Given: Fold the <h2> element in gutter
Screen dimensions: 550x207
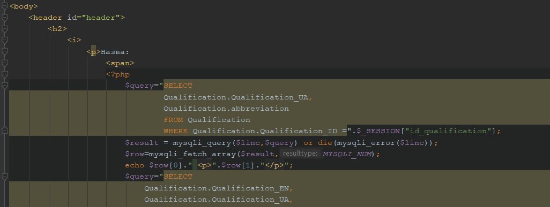Looking at the screenshot, I should point(4,29).
